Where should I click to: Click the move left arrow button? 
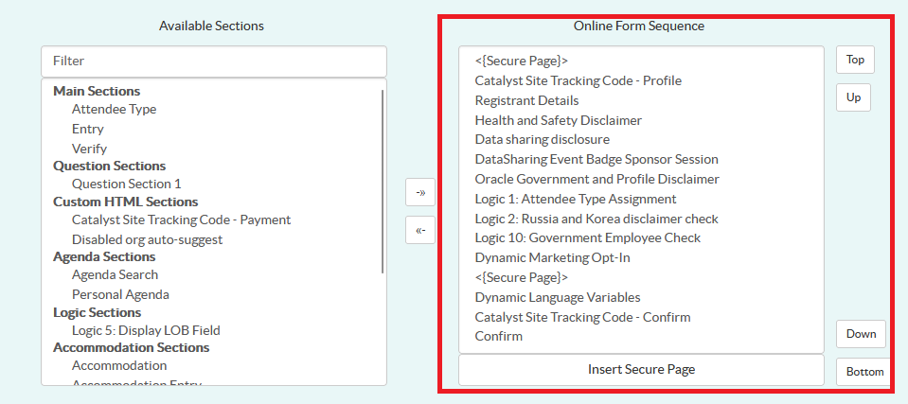click(419, 230)
